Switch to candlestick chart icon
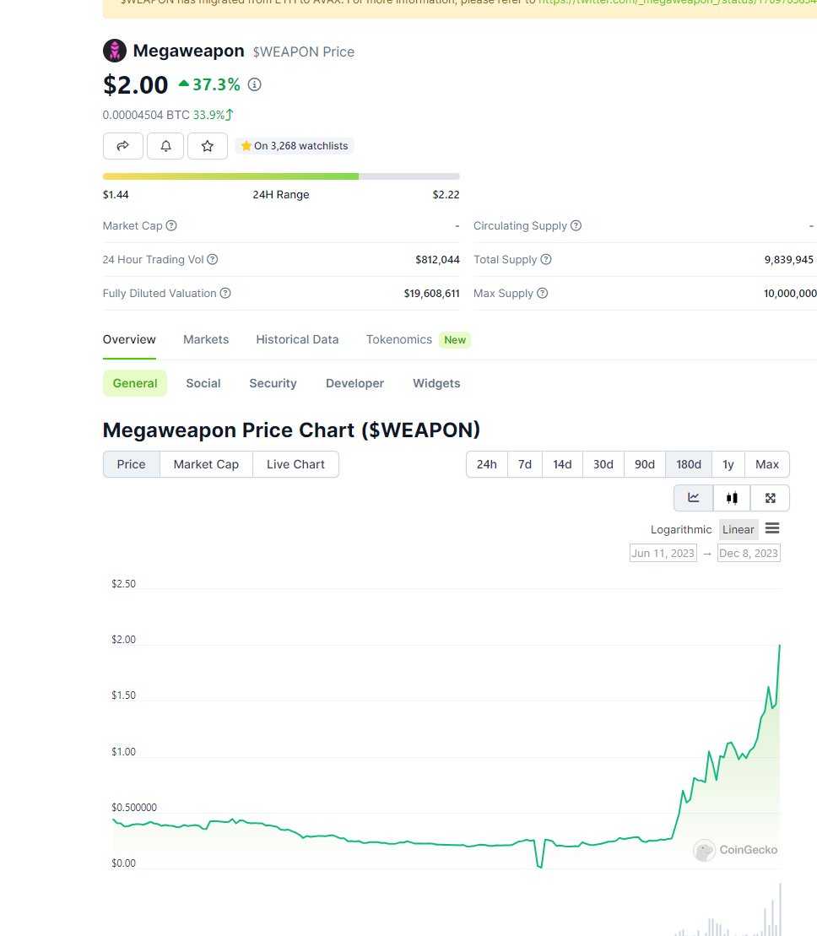The height and width of the screenshot is (936, 817). coord(732,498)
